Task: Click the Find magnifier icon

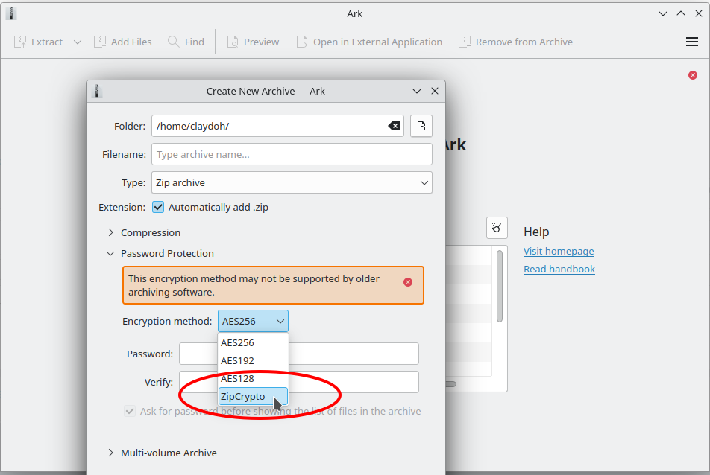Action: click(x=174, y=42)
